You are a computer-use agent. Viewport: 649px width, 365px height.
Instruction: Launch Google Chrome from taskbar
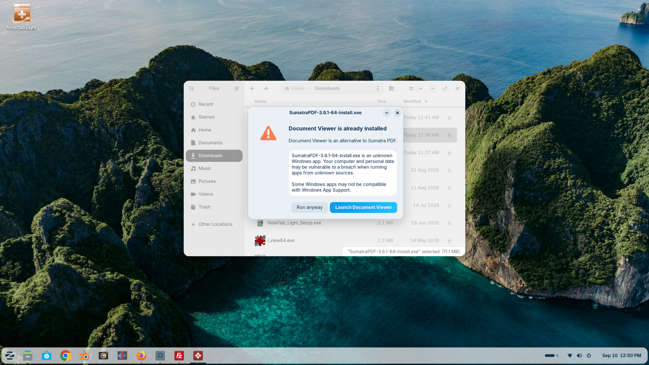coord(65,356)
